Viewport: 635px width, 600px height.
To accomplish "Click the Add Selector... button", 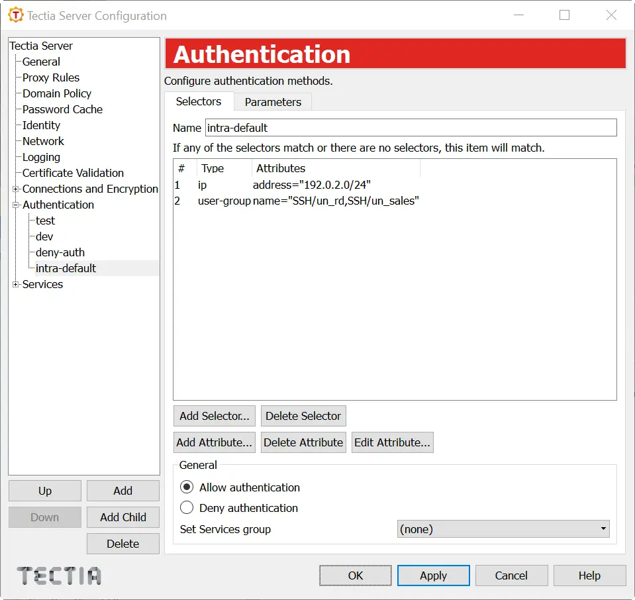I will point(215,416).
